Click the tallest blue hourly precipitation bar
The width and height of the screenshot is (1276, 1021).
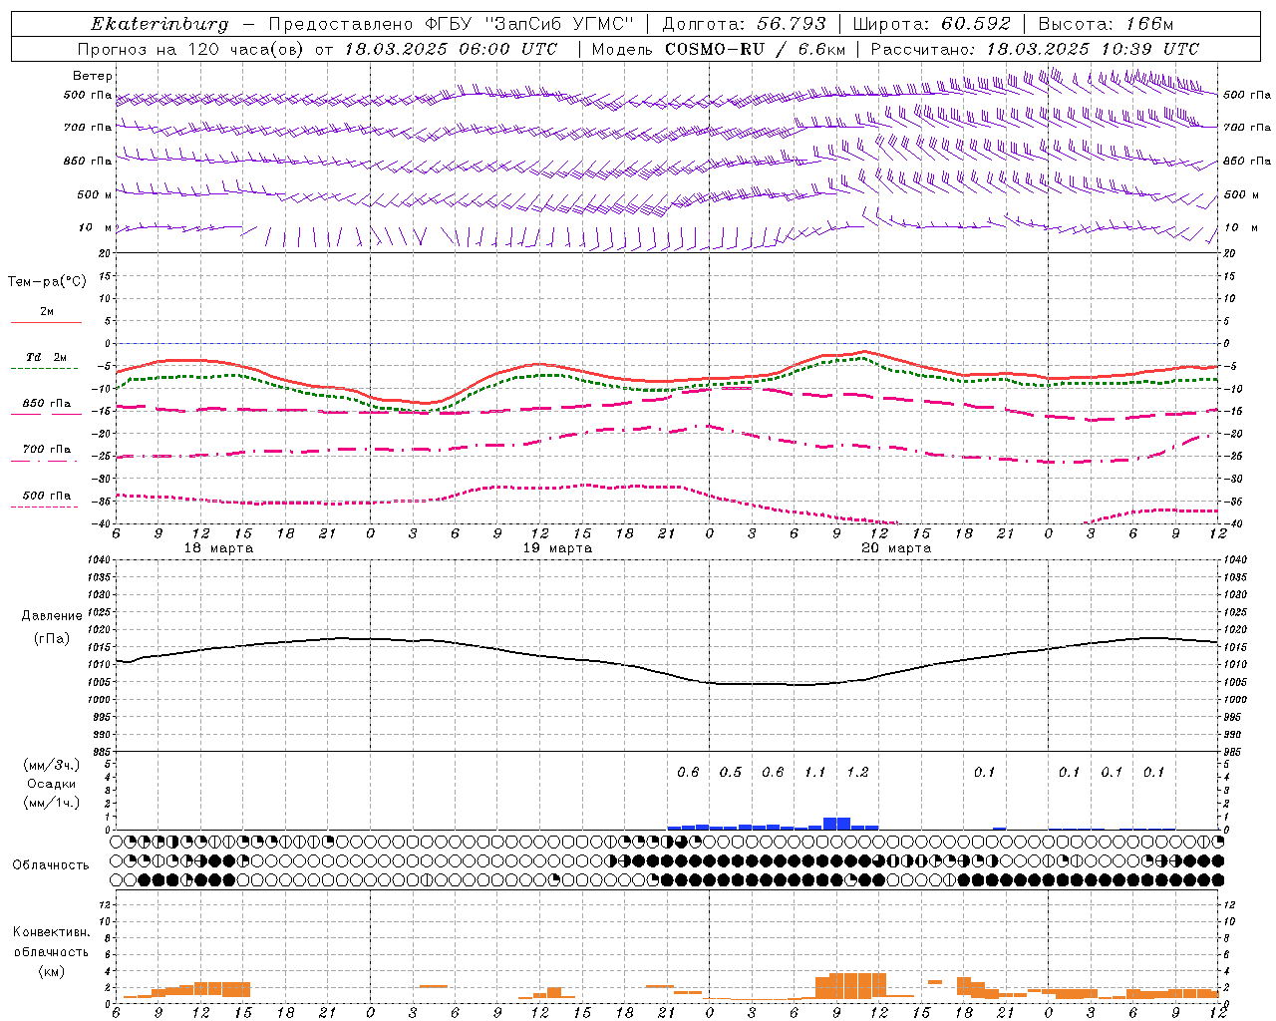836,824
